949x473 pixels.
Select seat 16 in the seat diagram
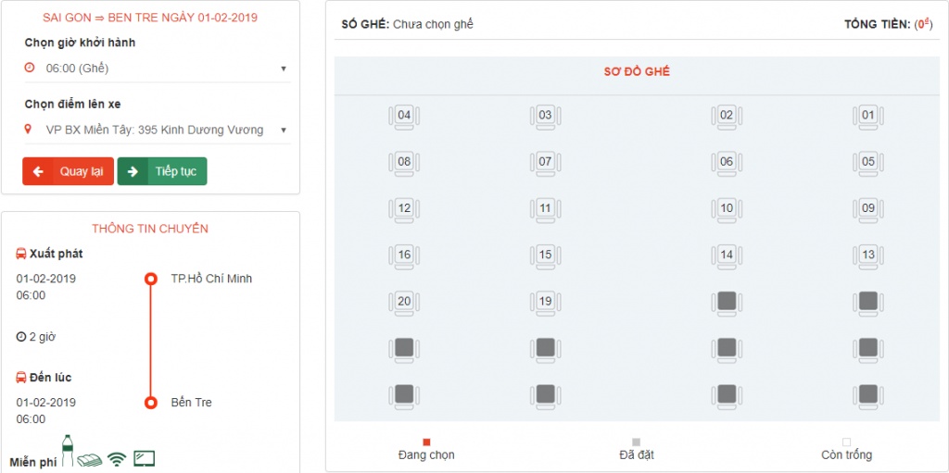point(404,257)
